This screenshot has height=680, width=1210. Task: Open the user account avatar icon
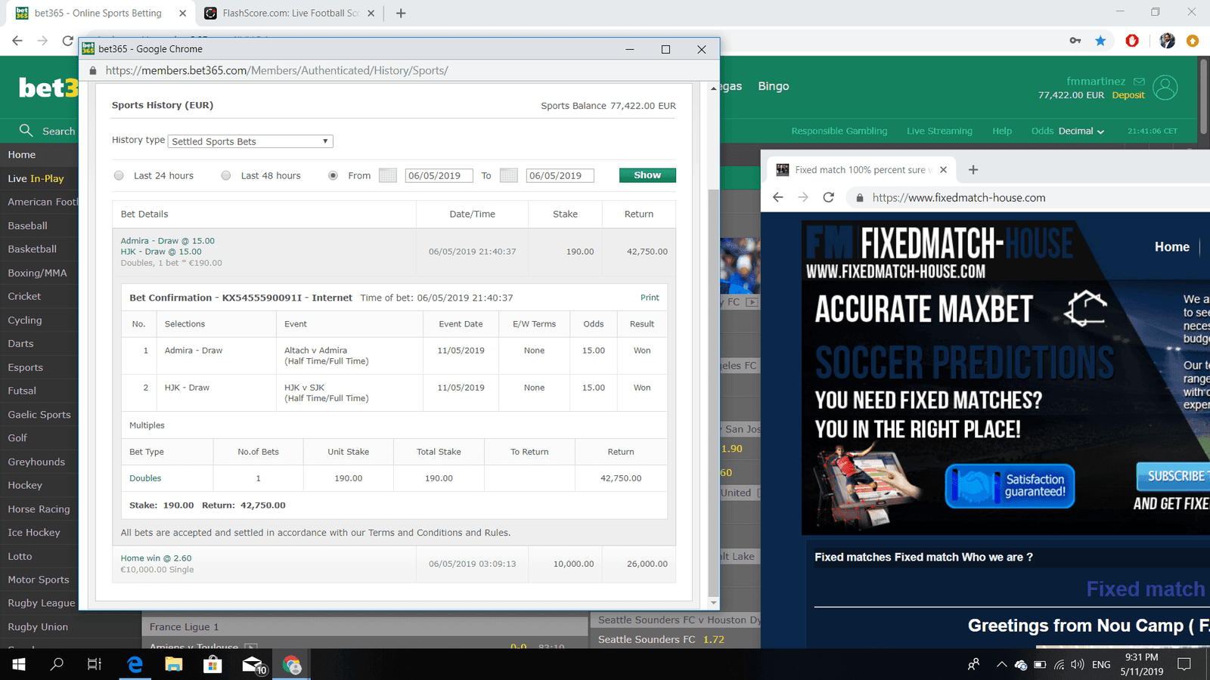(1165, 88)
